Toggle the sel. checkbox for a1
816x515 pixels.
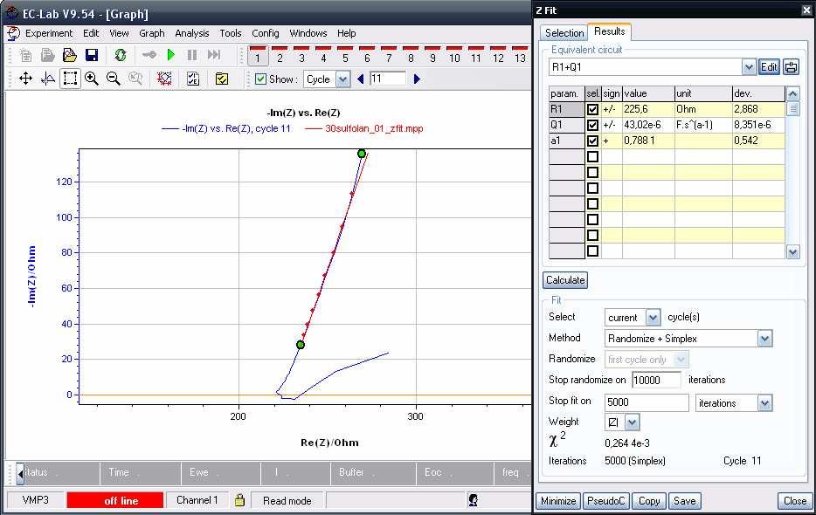(592, 141)
